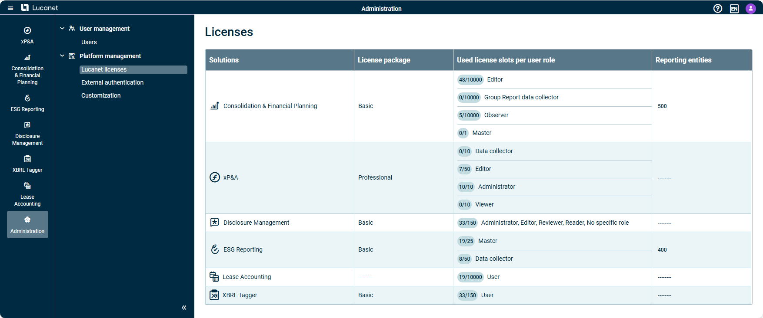
Task: Collapse the User management section chevron
Action: [x=62, y=28]
